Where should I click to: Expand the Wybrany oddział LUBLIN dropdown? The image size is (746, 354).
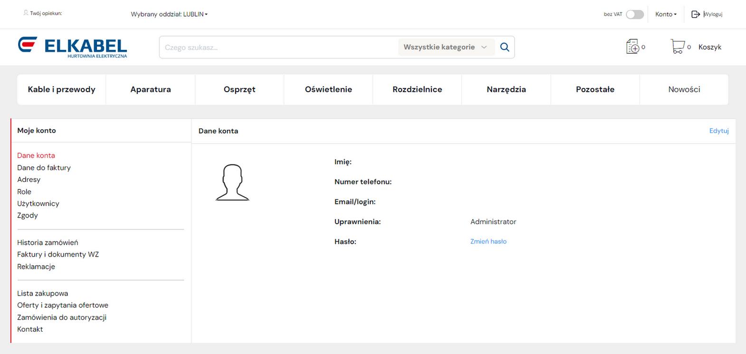(169, 14)
